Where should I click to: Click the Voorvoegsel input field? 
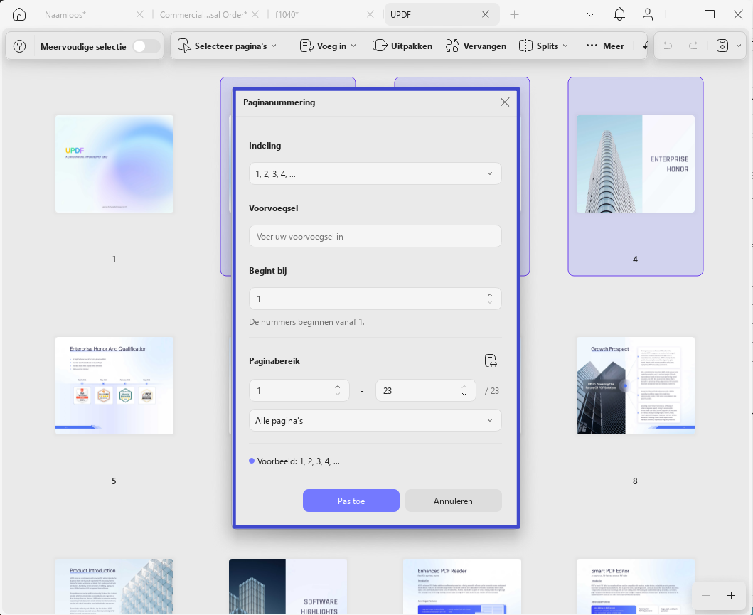pyautogui.click(x=375, y=236)
